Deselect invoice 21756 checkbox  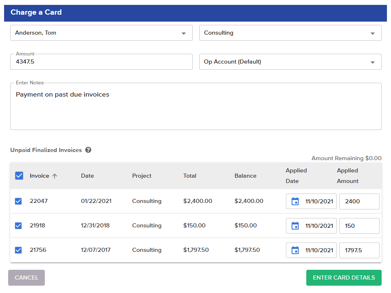coord(18,250)
